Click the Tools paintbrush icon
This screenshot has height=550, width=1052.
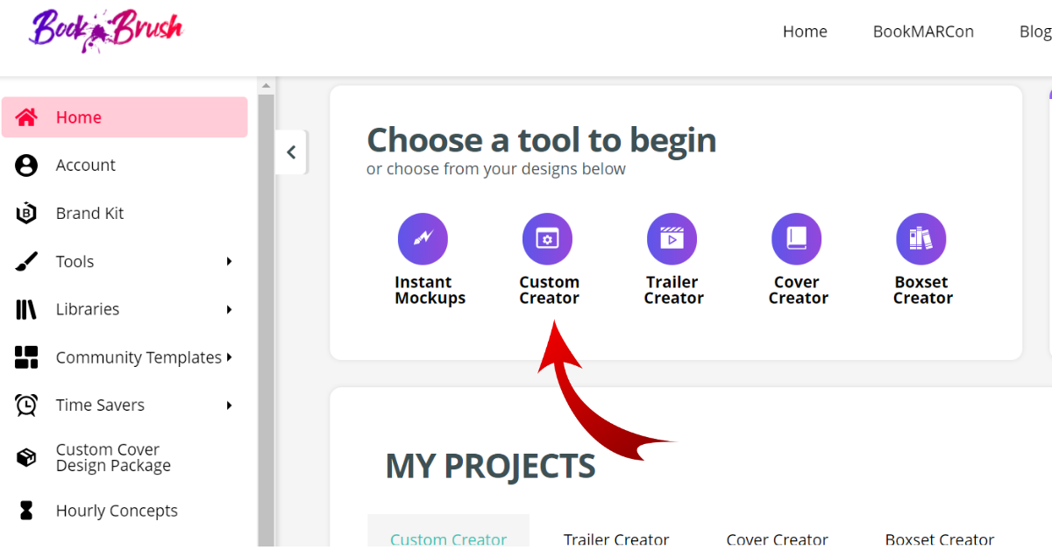tap(26, 261)
